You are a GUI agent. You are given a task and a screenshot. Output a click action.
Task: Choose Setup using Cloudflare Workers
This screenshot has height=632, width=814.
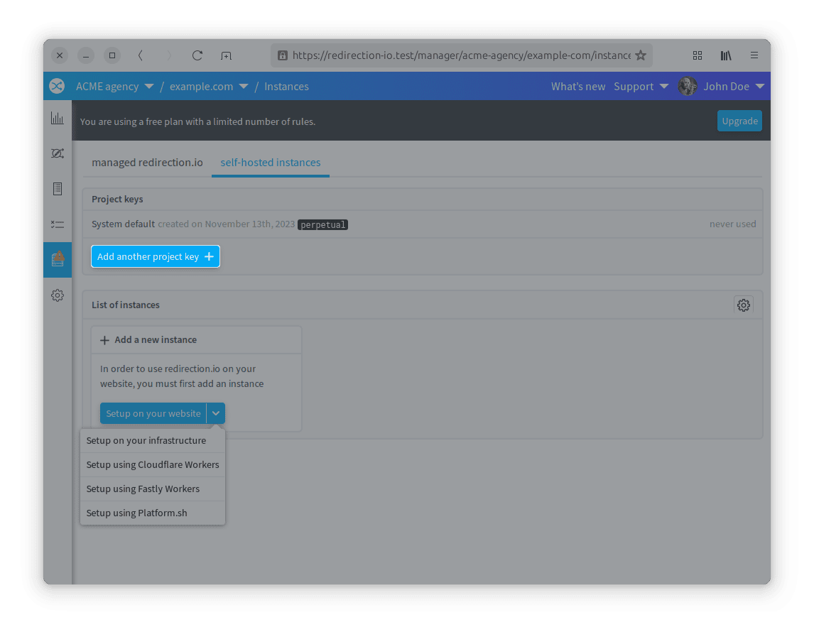tap(152, 464)
